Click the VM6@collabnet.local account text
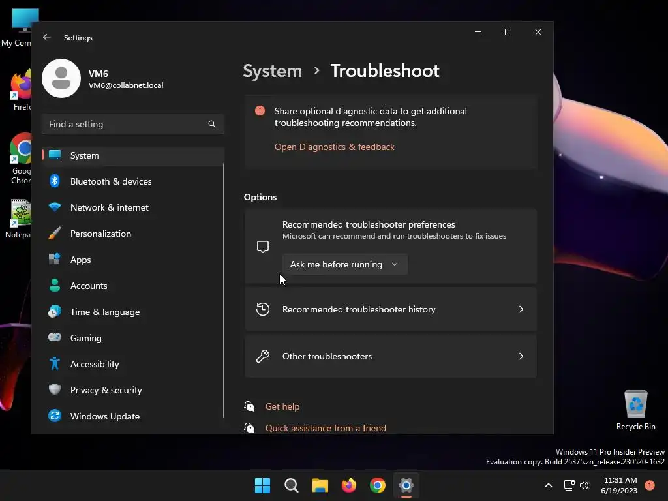Screen dimensions: 668x501 click(x=126, y=85)
